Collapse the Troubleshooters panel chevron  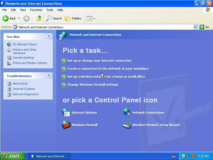coord(49,75)
